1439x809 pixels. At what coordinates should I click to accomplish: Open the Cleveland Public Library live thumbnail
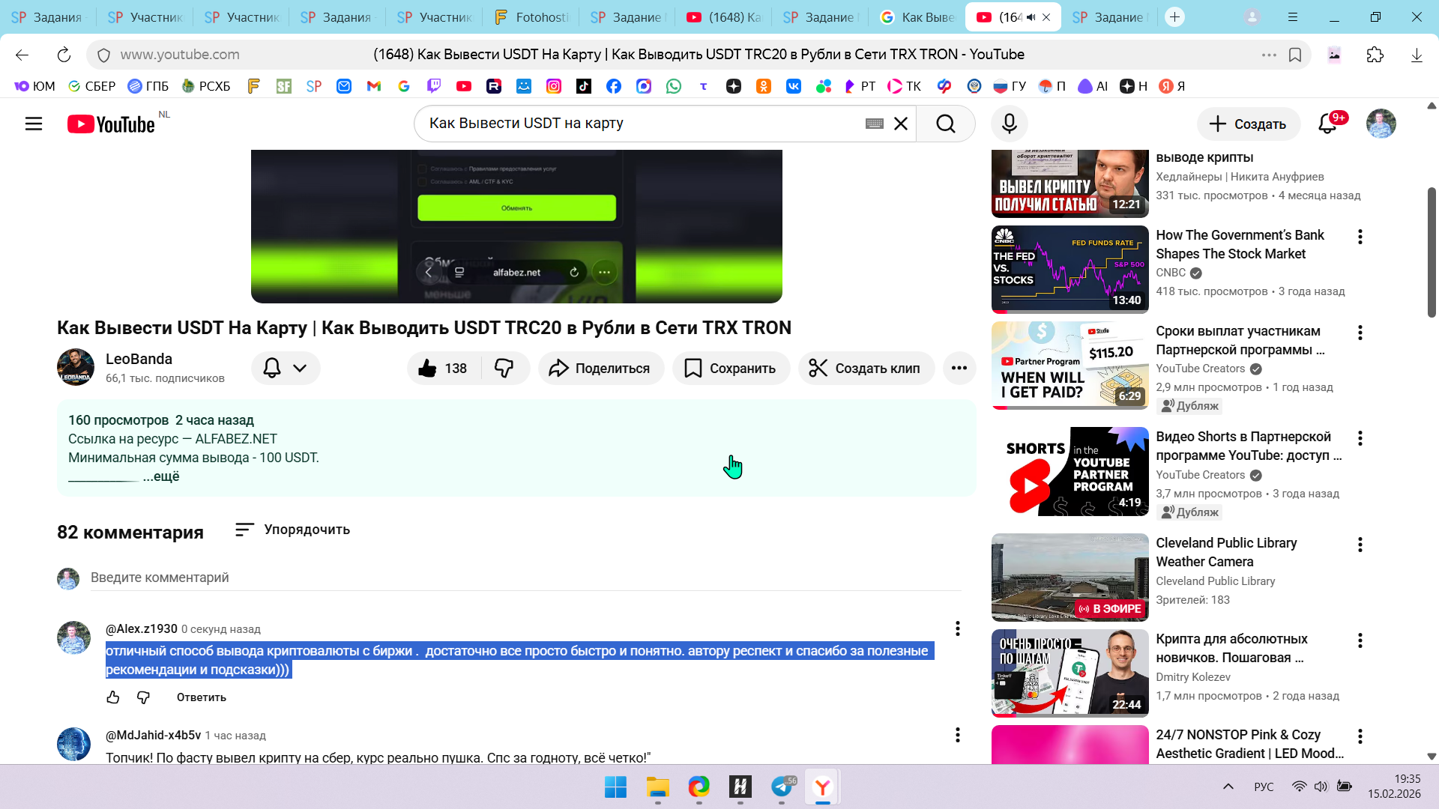[x=1070, y=577]
